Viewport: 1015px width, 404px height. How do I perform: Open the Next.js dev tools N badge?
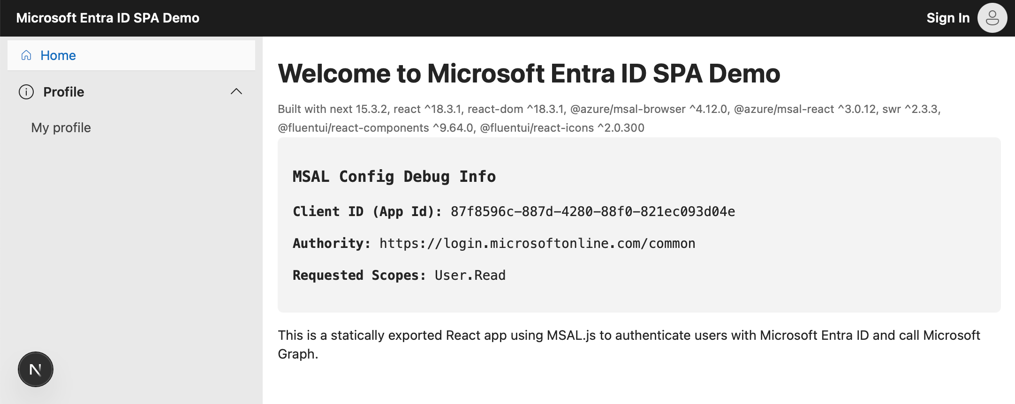click(36, 369)
